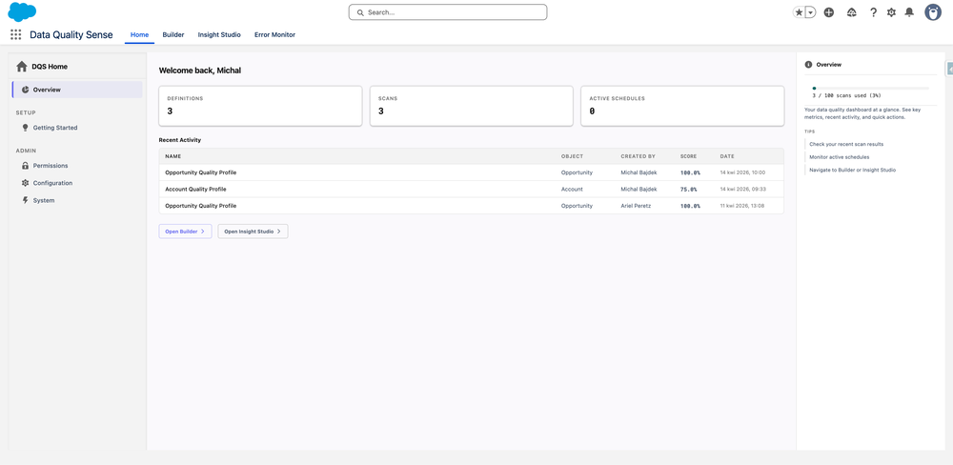953x465 pixels.
Task: Switch to the Insight Studio tab
Action: pyautogui.click(x=219, y=34)
